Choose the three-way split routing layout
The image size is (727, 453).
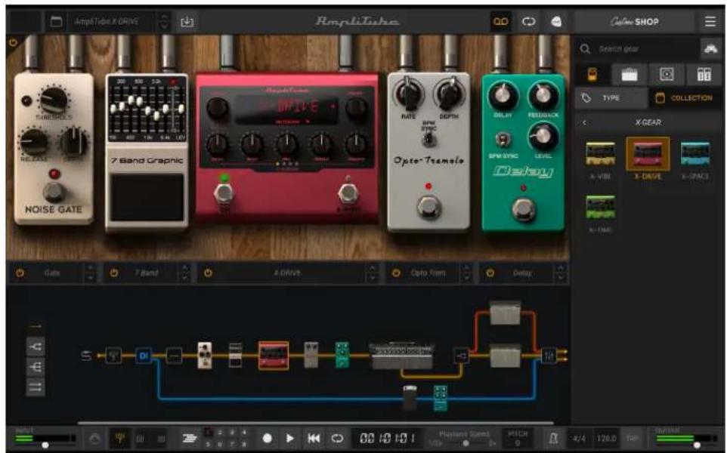(x=36, y=367)
